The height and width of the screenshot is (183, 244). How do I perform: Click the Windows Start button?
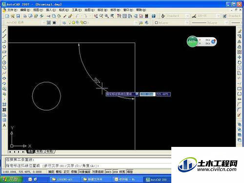pyautogui.click(x=11, y=179)
